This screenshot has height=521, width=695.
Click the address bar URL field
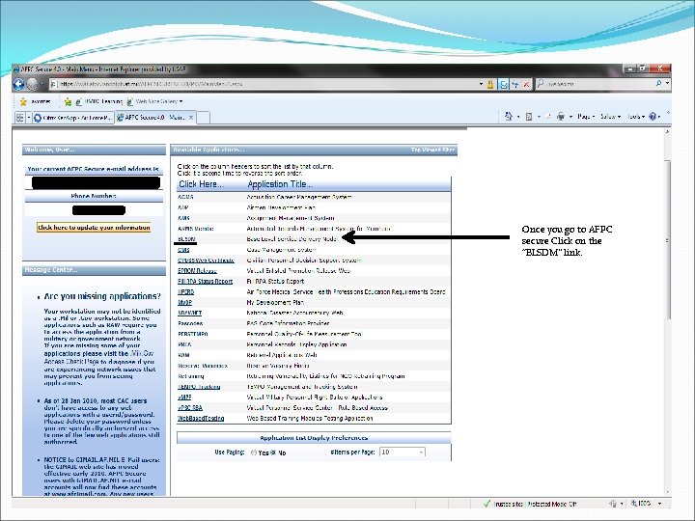[x=264, y=84]
